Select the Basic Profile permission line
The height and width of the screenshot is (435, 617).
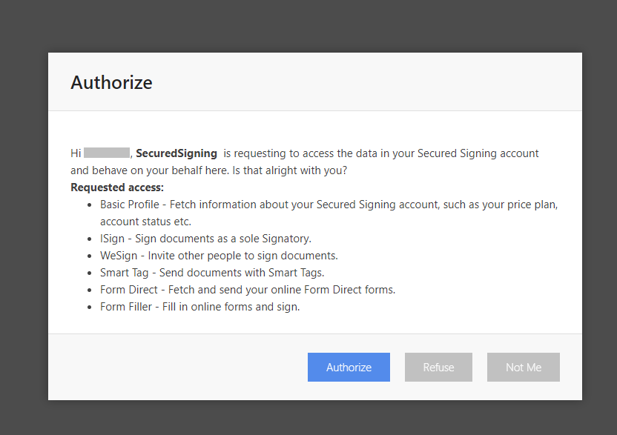pyautogui.click(x=329, y=213)
